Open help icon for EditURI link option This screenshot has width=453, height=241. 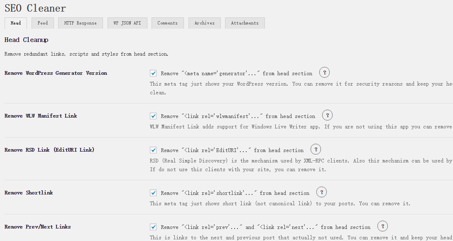pyautogui.click(x=316, y=150)
